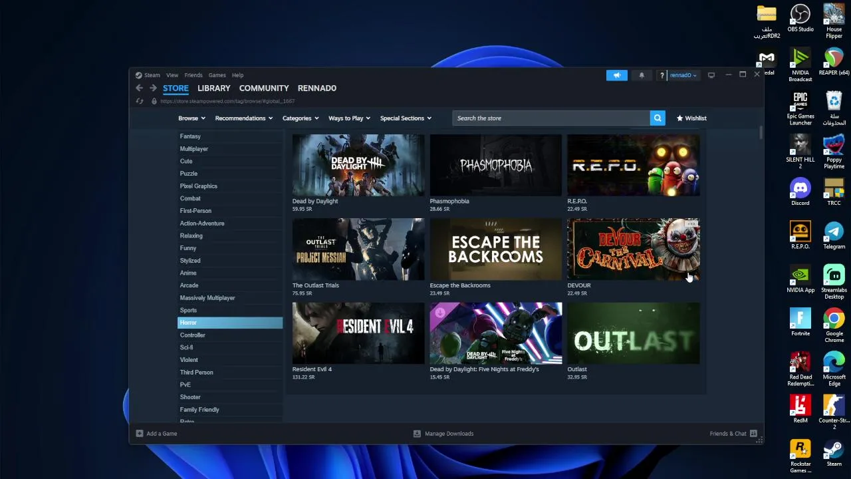Select the Massively Multiplayer tag

pyautogui.click(x=230, y=298)
